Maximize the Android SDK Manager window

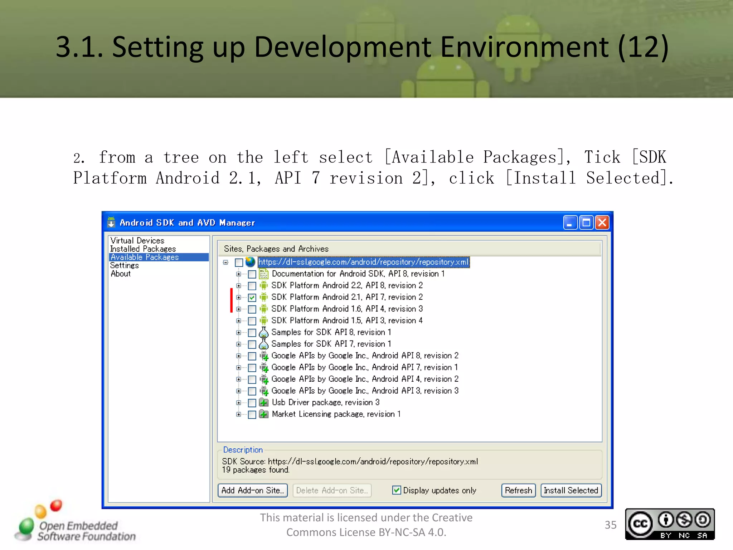click(x=586, y=222)
